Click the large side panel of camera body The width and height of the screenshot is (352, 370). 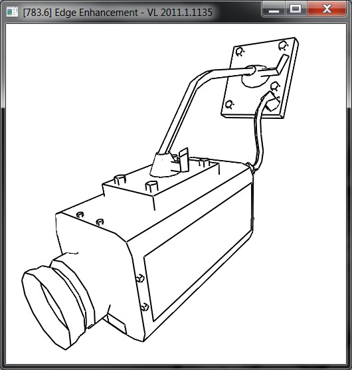point(197,251)
